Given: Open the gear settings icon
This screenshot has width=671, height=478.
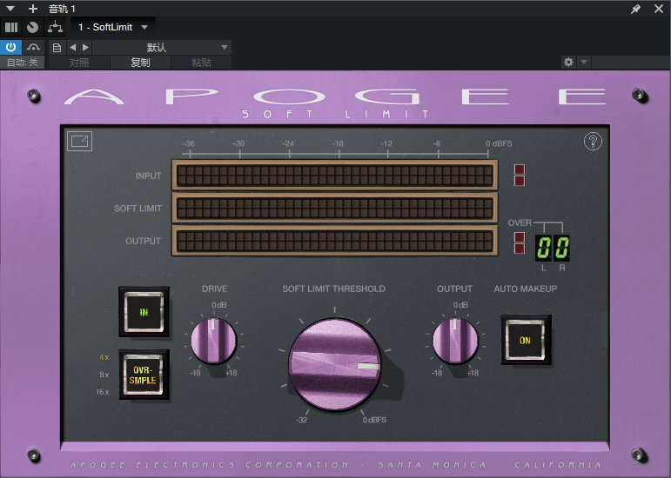Looking at the screenshot, I should 568,63.
